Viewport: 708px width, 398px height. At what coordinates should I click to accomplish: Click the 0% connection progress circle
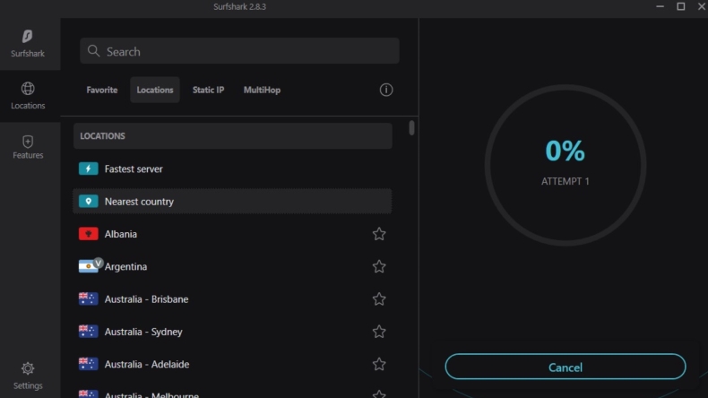point(565,164)
